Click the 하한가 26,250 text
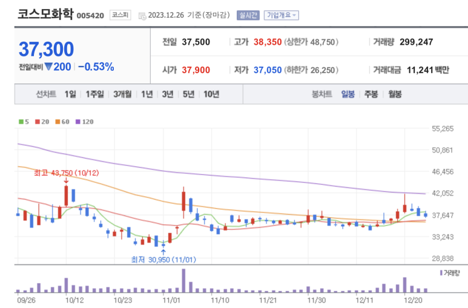 tap(311, 70)
